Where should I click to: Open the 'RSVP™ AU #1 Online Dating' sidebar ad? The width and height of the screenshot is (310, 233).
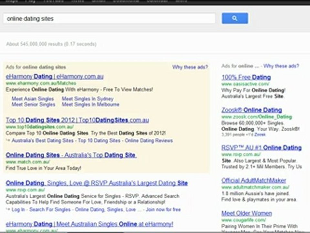point(262,148)
